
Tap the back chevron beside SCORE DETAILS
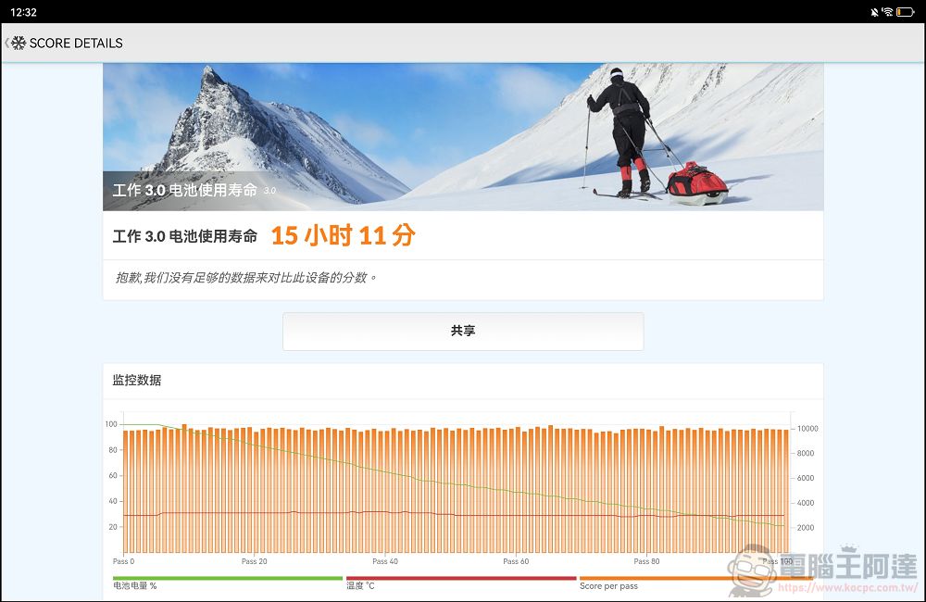[6, 44]
